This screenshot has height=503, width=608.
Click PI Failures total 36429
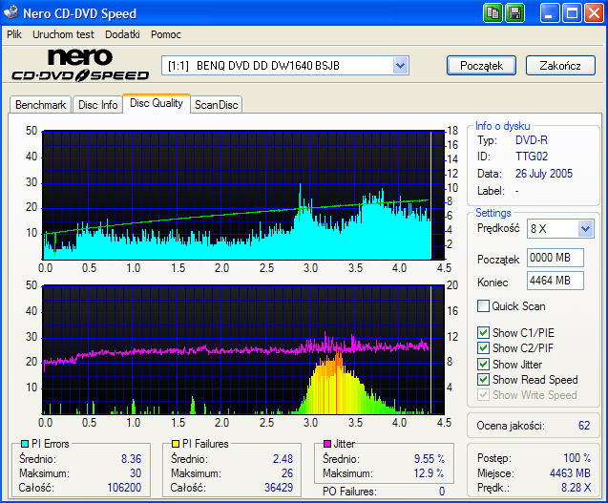click(x=279, y=488)
